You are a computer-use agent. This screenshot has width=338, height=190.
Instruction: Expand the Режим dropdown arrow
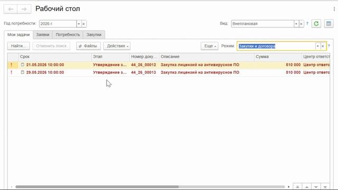[x=317, y=46]
